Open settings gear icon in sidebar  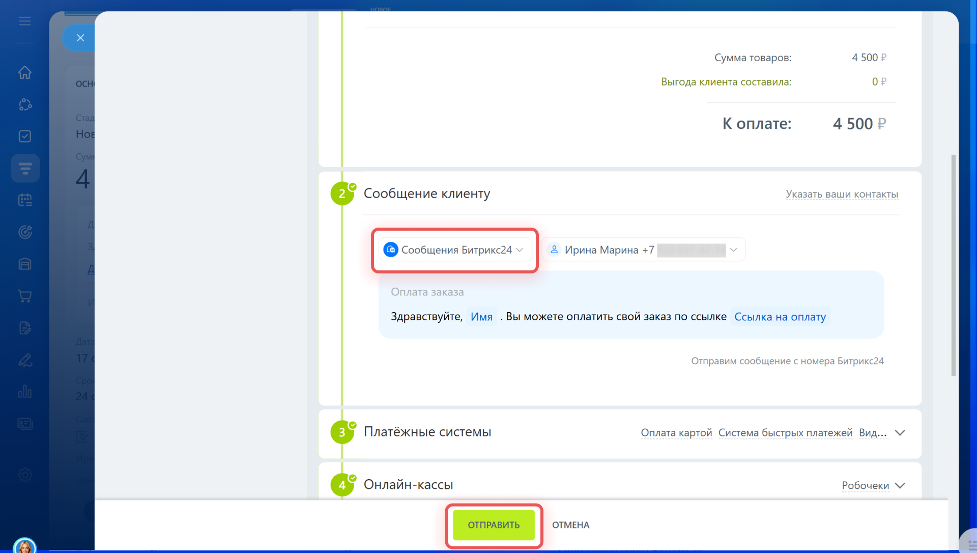[x=24, y=475]
